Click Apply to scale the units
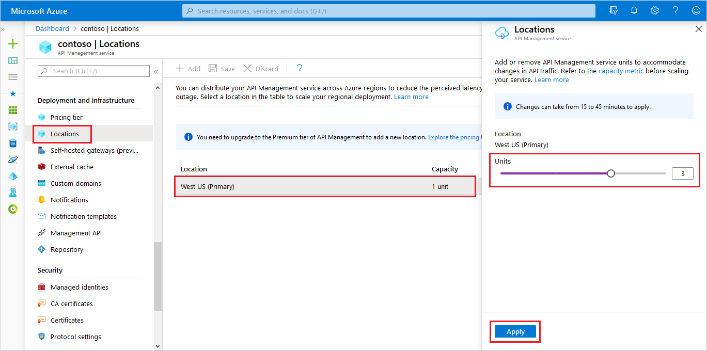 pyautogui.click(x=514, y=331)
